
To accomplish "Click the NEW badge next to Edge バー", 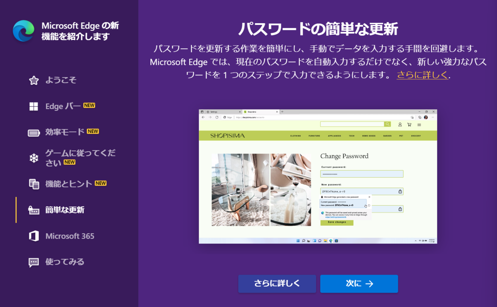I will [89, 105].
